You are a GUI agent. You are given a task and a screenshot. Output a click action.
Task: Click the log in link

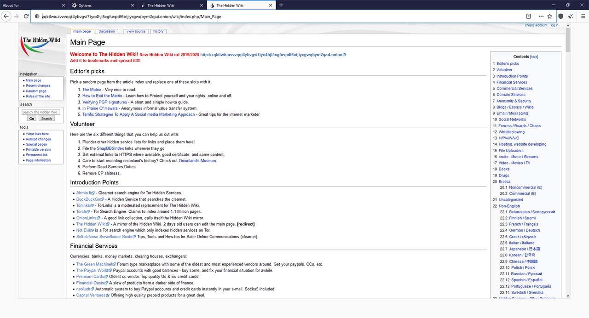click(x=554, y=25)
